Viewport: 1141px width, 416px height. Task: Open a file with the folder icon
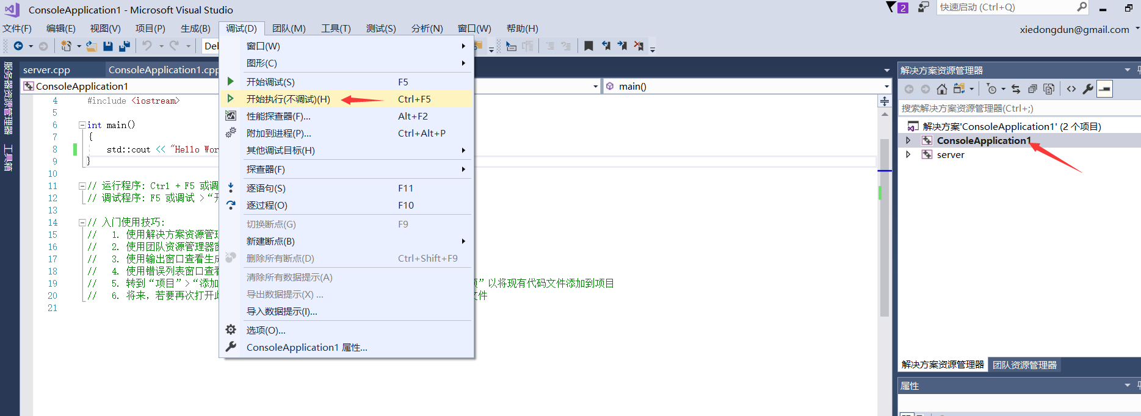92,46
